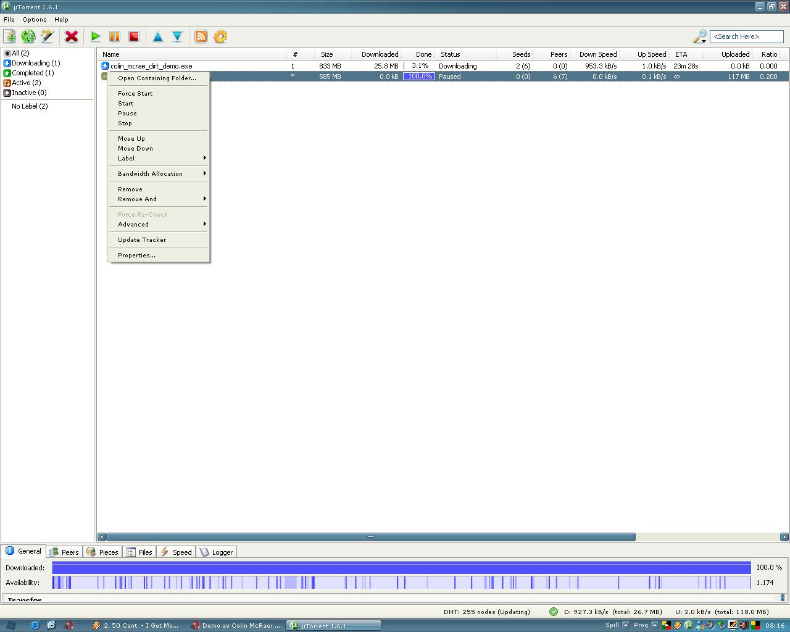Select the Completed (1) category
790x632 pixels.
point(28,73)
